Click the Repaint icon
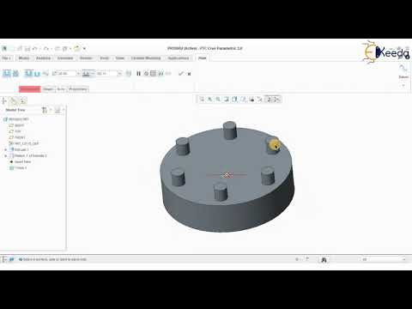This screenshot has height=309, width=412. point(227,100)
